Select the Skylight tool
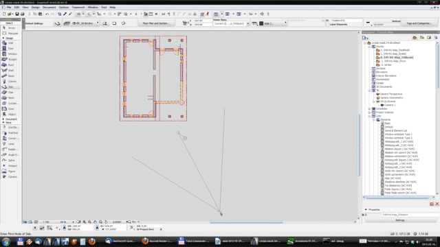This screenshot has height=247, width=440. 10,60
